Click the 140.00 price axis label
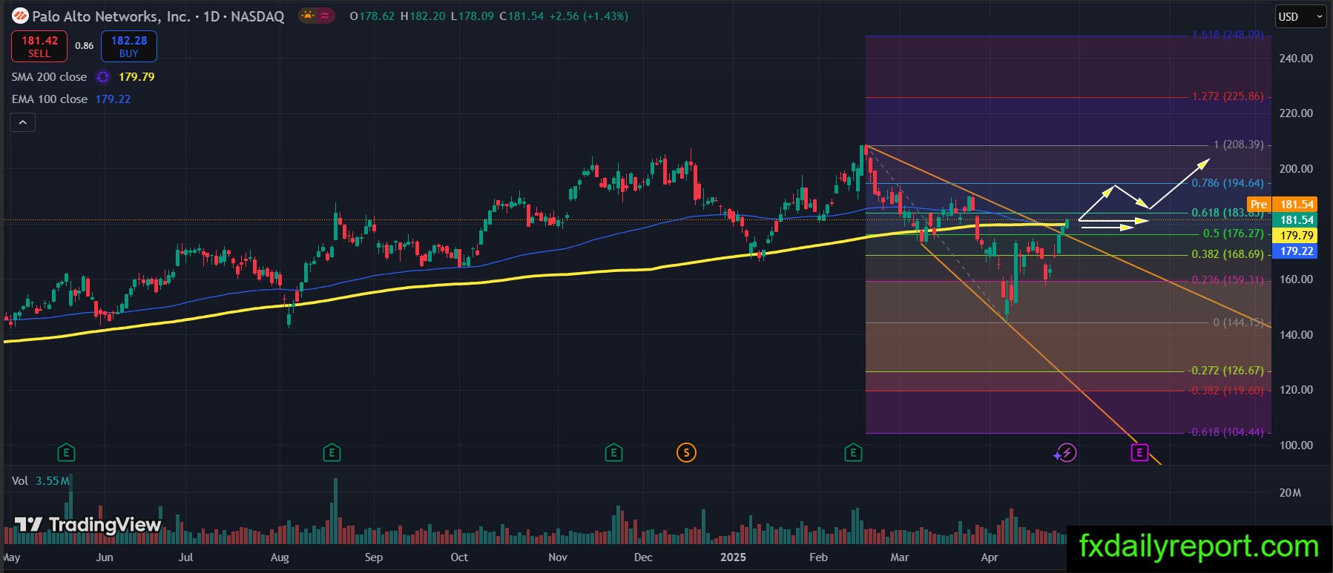The image size is (1333, 573). click(x=1296, y=335)
